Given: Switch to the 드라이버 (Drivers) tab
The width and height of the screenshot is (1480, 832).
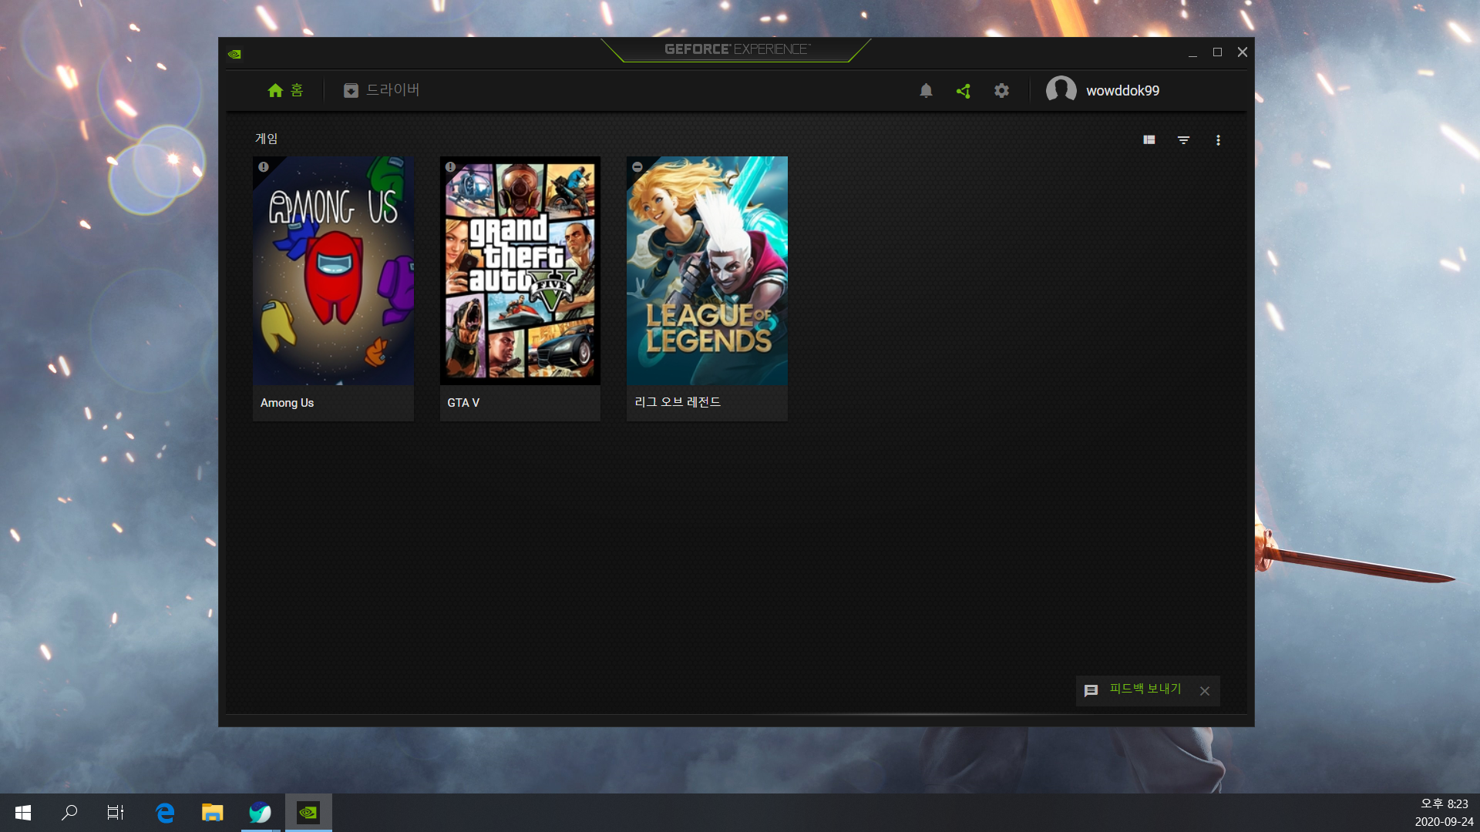Looking at the screenshot, I should [382, 91].
